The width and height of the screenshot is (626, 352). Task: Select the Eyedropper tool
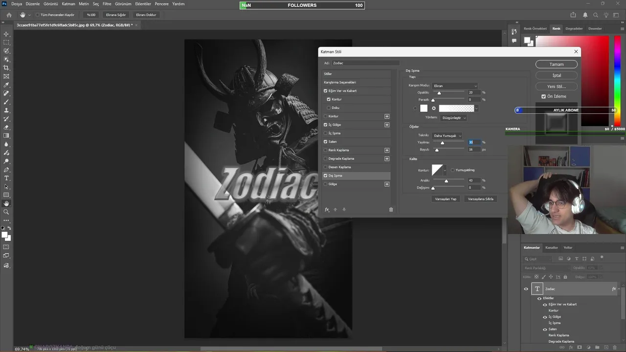pos(6,85)
